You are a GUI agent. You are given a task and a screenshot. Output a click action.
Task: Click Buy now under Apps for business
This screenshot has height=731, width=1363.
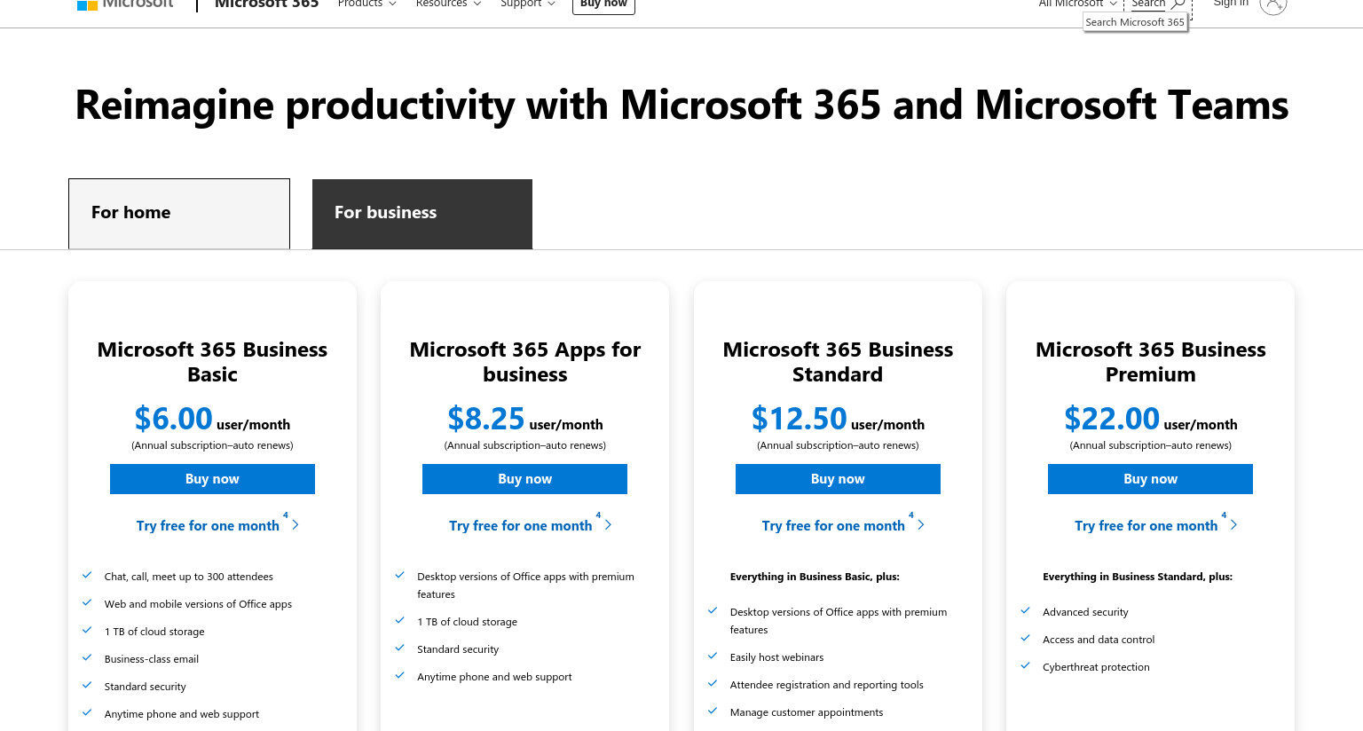tap(524, 479)
